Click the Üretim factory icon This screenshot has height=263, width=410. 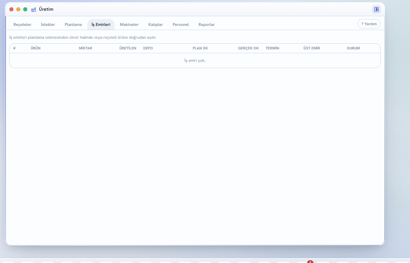coord(34,9)
